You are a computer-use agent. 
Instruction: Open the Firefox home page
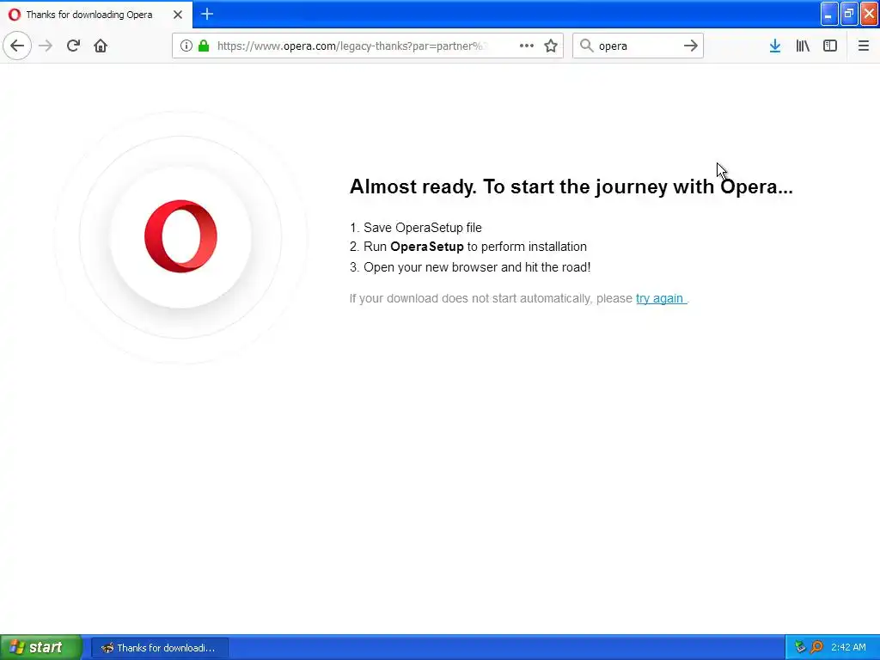coord(101,46)
